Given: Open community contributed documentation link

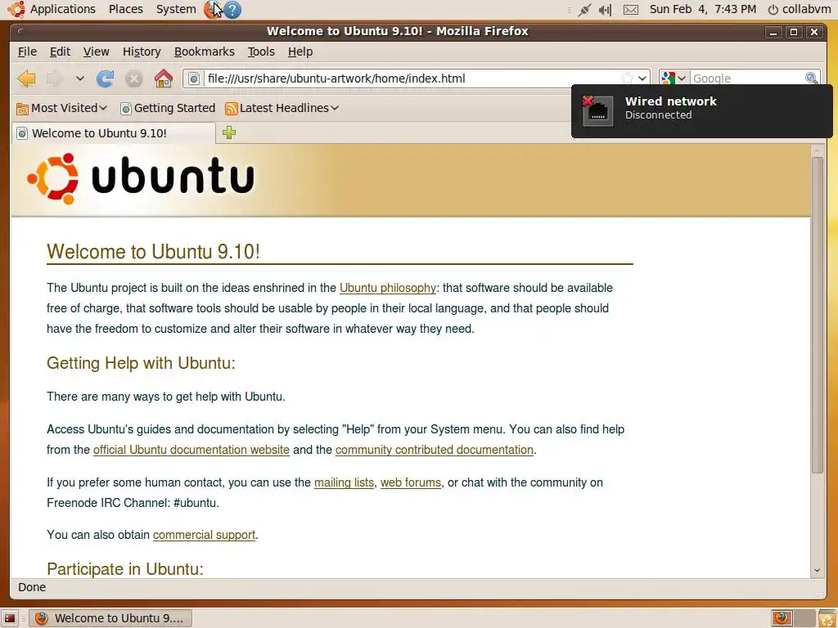Looking at the screenshot, I should pyautogui.click(x=435, y=450).
